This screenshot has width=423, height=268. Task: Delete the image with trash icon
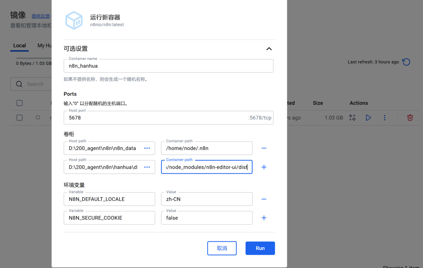[410, 118]
